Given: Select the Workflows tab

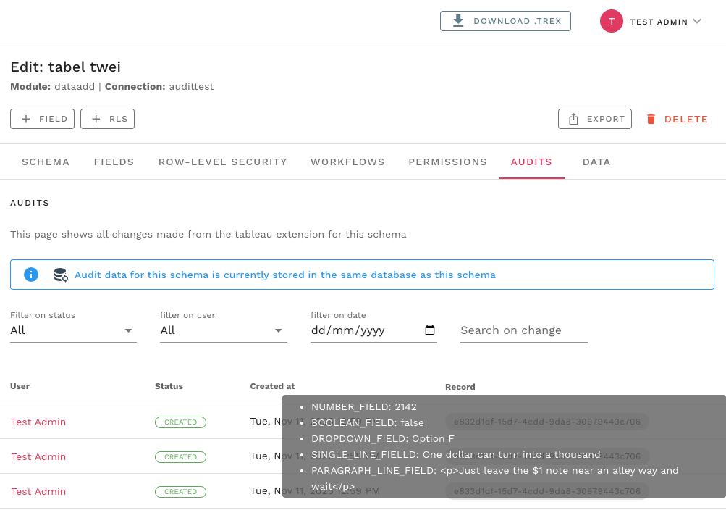Looking at the screenshot, I should 347,162.
